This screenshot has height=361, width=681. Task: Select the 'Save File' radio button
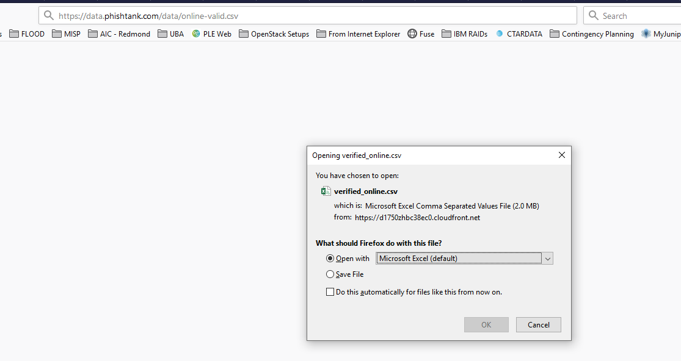[330, 274]
